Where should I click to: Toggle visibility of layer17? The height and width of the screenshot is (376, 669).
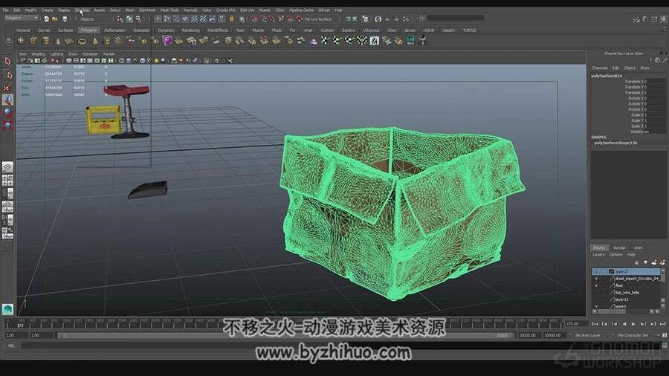596,271
